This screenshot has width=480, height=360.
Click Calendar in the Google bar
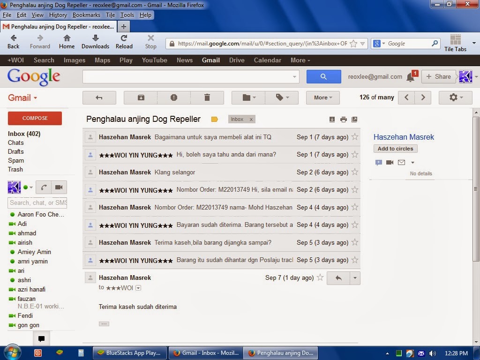267,60
